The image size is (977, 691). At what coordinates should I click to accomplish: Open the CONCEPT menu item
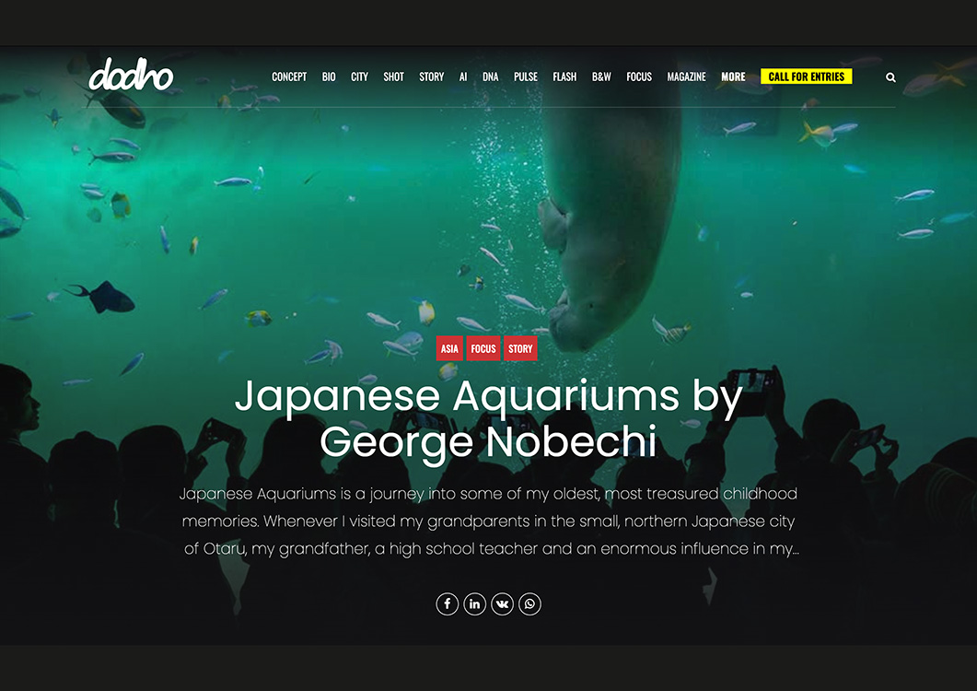click(289, 76)
